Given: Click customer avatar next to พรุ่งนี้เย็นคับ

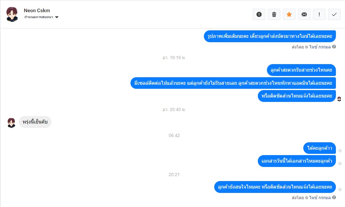Looking at the screenshot, I should 11,123.
